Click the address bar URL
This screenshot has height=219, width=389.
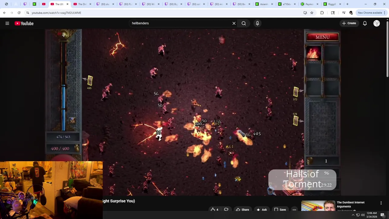tap(56, 13)
